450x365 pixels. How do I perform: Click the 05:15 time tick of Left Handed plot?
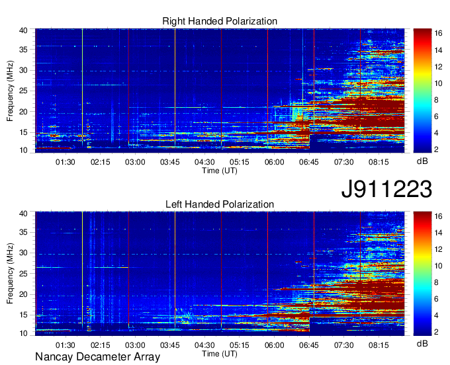click(x=240, y=345)
